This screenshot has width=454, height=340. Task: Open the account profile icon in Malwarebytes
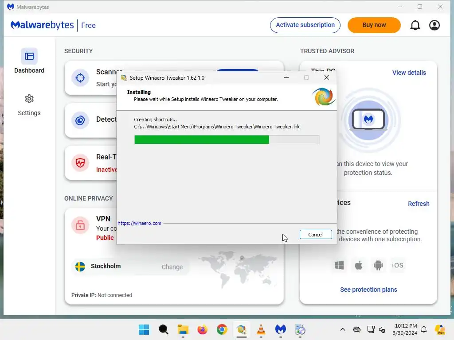[x=434, y=25]
